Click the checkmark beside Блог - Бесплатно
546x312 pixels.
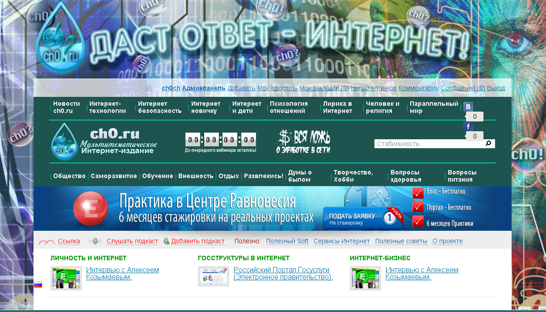418,192
